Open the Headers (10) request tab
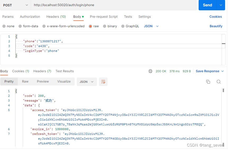This screenshot has height=150, width=228. pyautogui.click(x=56, y=17)
